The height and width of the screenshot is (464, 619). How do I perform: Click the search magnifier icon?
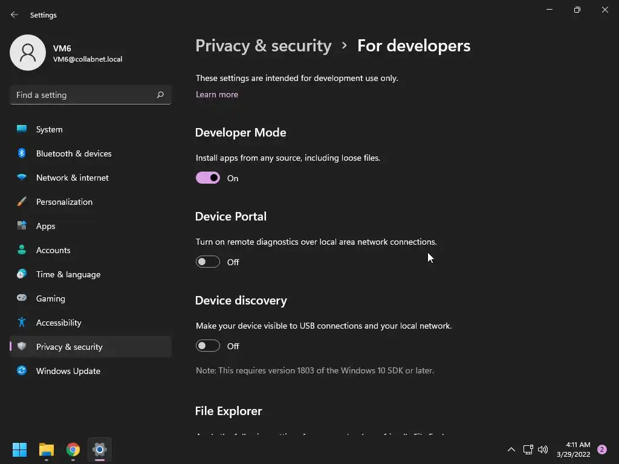[x=160, y=95]
